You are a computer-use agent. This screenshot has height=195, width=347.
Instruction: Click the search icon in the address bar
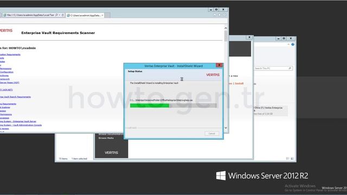[56, 15]
